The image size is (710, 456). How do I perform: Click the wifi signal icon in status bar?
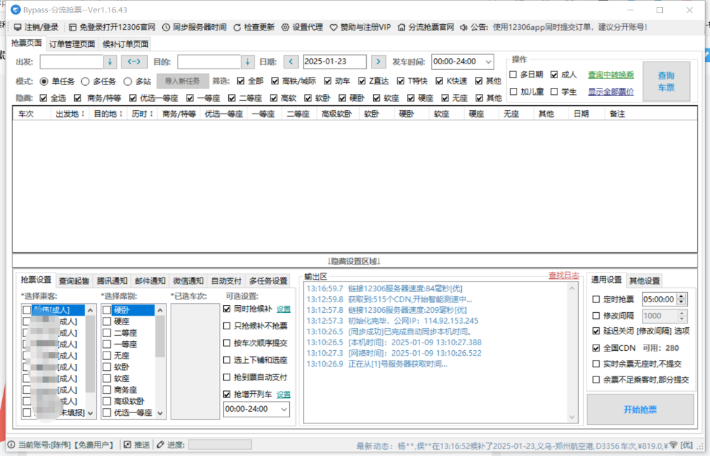(673, 445)
